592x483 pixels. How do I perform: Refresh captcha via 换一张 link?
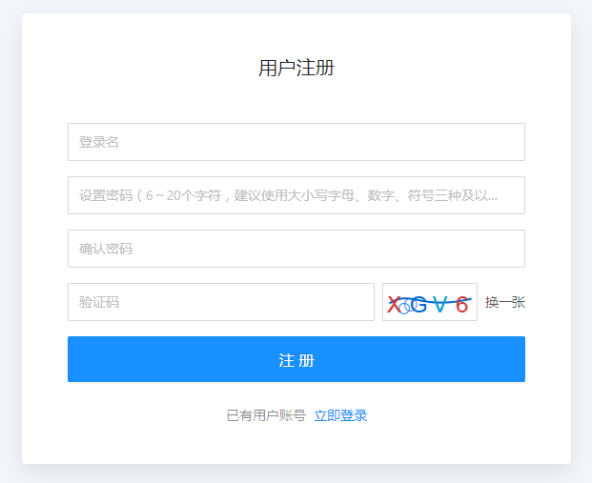504,302
